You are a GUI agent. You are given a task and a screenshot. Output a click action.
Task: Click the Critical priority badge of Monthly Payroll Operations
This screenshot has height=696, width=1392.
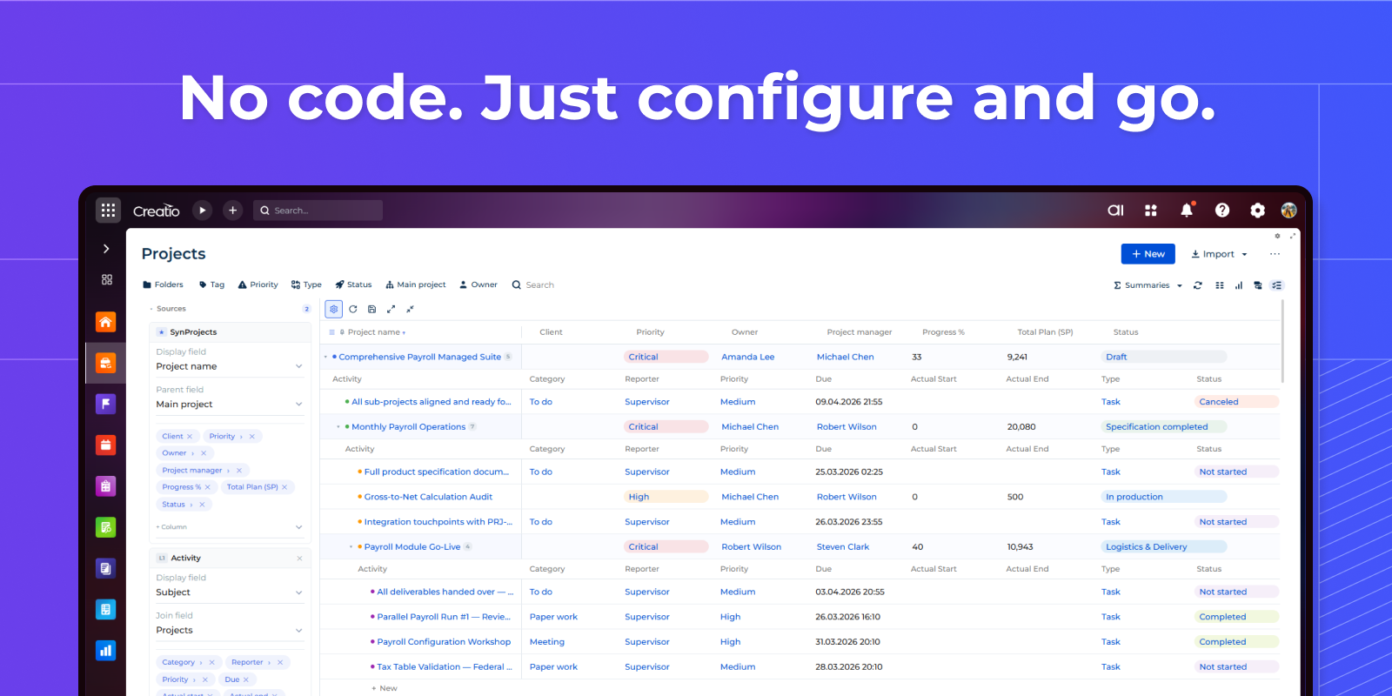coord(644,427)
